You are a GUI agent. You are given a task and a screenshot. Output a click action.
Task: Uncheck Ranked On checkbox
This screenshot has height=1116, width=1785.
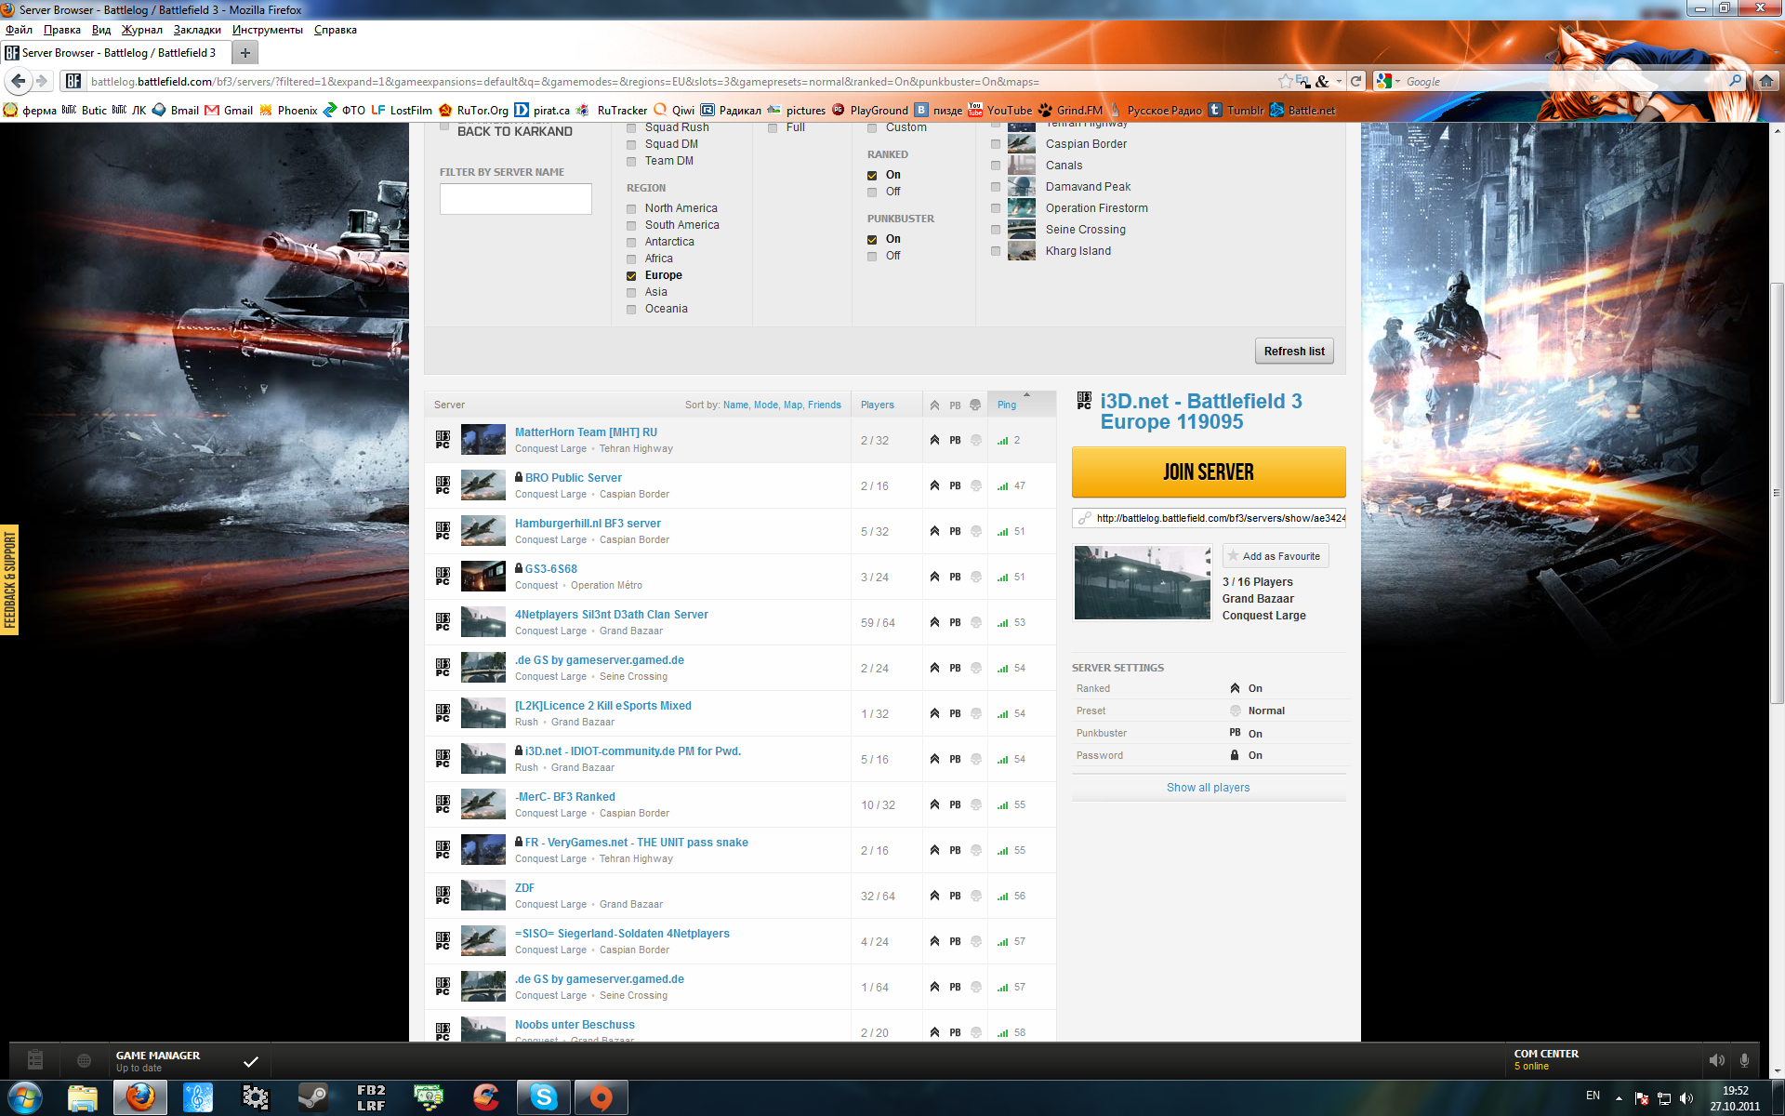[x=872, y=175]
